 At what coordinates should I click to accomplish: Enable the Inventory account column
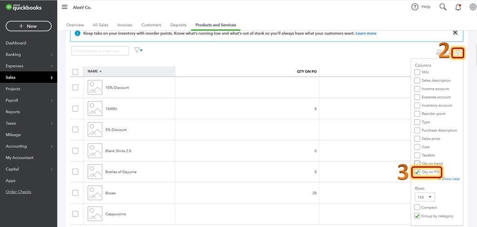417,105
